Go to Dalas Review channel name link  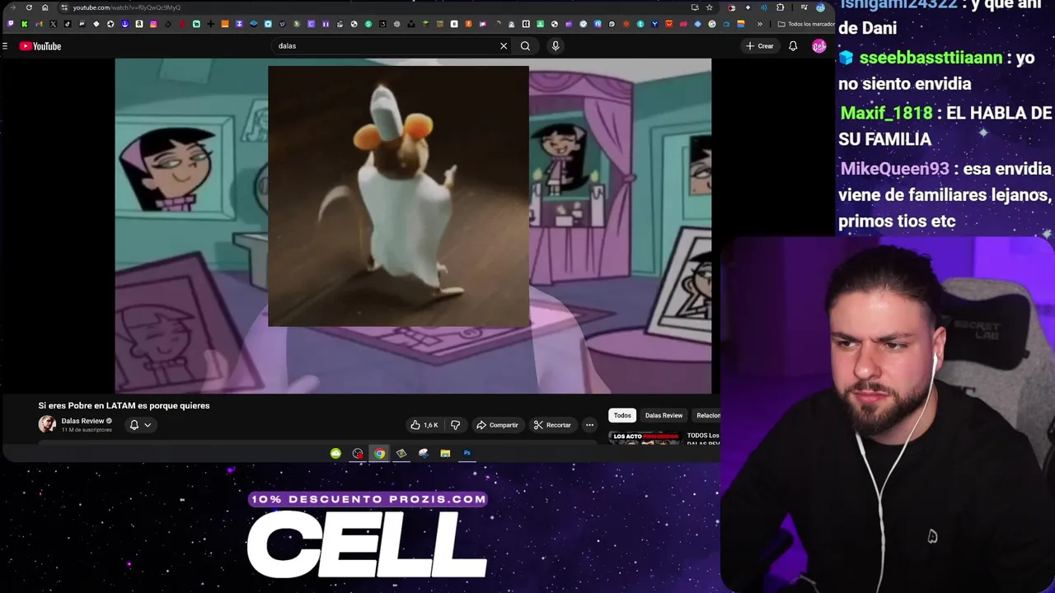point(82,421)
